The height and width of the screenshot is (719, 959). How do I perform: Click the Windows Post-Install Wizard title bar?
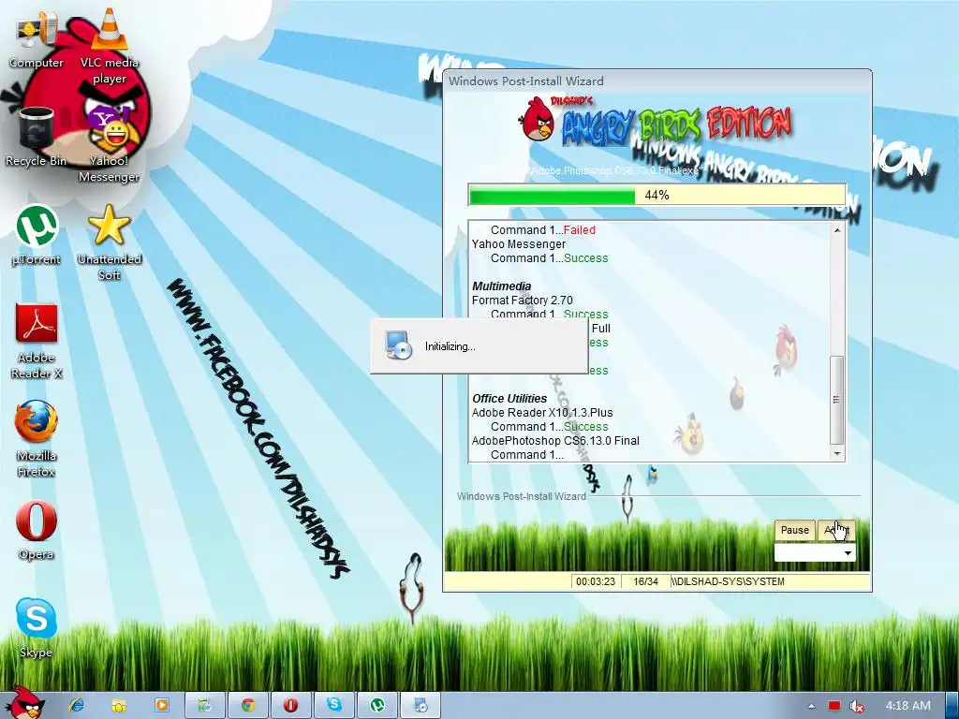pos(657,81)
